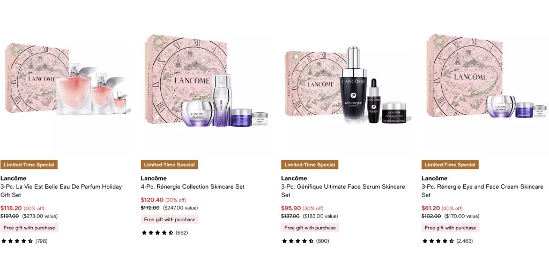Click the $95.90 sale price
549x256 pixels.
click(x=291, y=208)
